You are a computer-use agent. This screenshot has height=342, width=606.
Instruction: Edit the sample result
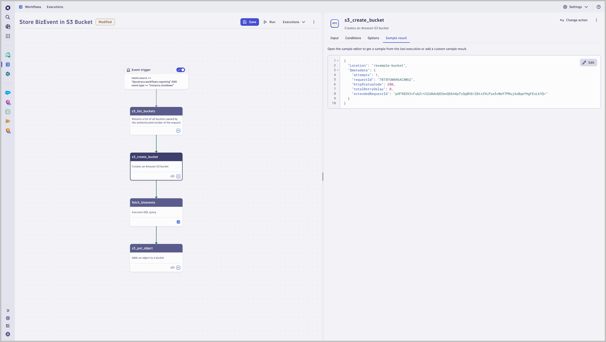[588, 62]
